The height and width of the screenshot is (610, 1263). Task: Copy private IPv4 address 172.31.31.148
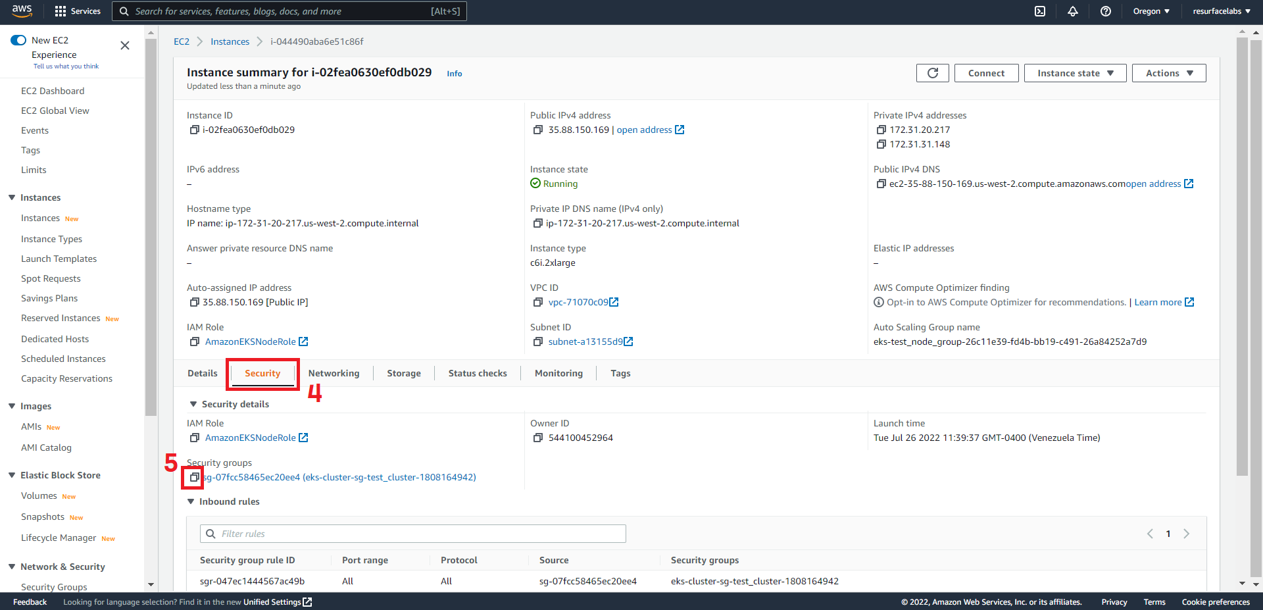pos(881,144)
